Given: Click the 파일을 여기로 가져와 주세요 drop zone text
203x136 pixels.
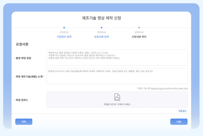Looking at the screenshot, I should tap(117, 104).
